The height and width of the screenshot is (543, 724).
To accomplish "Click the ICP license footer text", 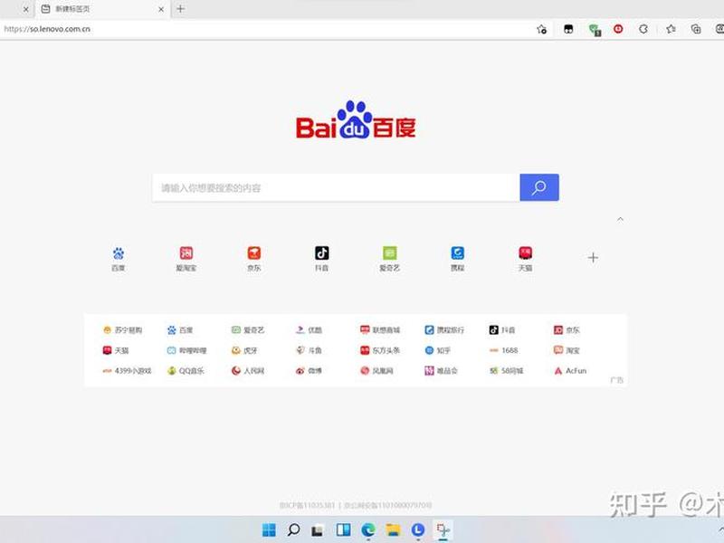I will [307, 506].
